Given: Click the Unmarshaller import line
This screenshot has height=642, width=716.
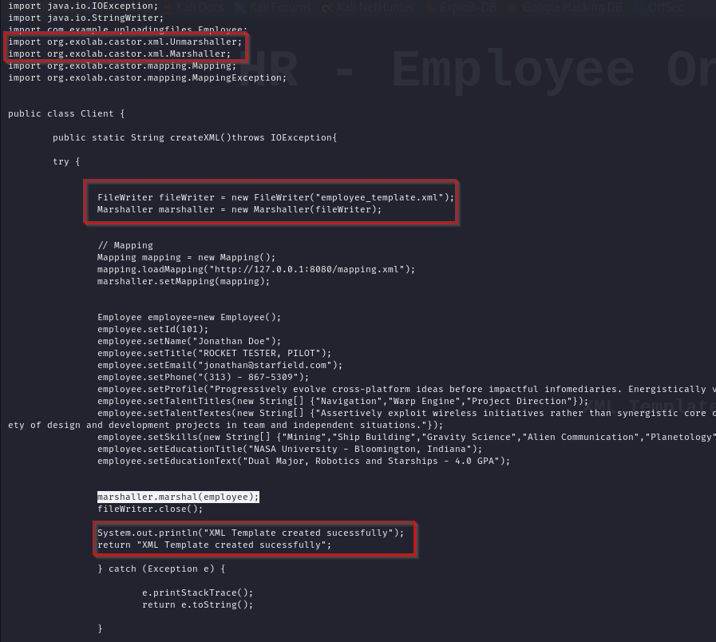Looking at the screenshot, I should pos(125,42).
